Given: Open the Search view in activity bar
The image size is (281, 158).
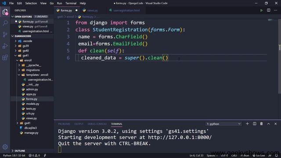Looking at the screenshot, I should pos(5,23).
